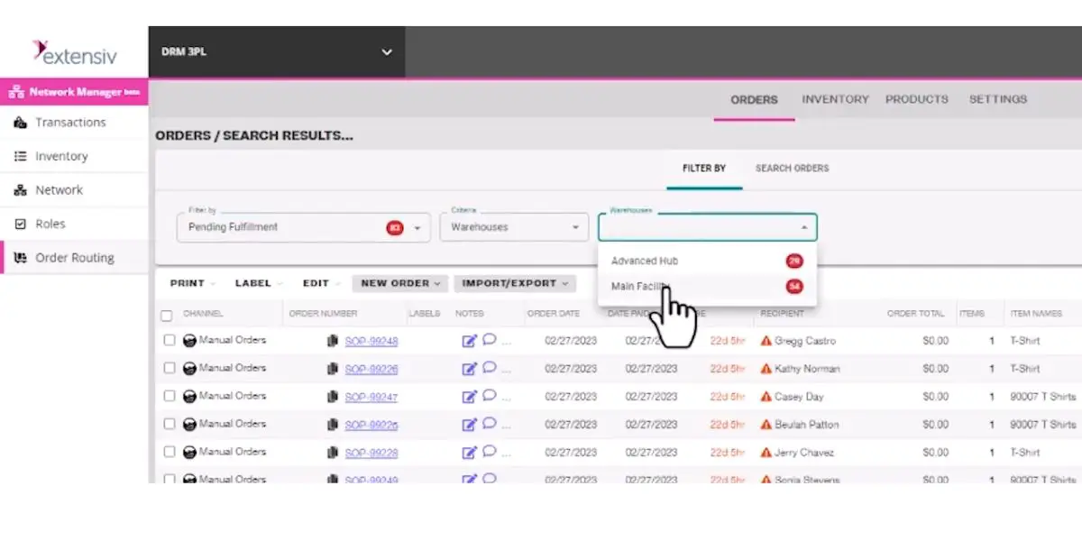This screenshot has height=541, width=1082.
Task: Select the Jerry Chavez order checkbox
Action: pos(170,452)
